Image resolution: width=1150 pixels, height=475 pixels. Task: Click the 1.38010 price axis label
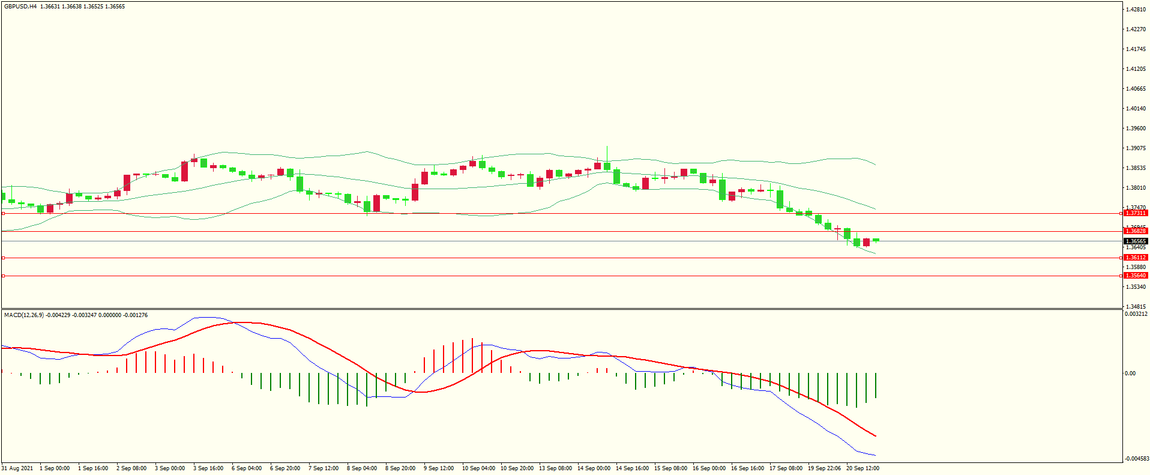1136,188
